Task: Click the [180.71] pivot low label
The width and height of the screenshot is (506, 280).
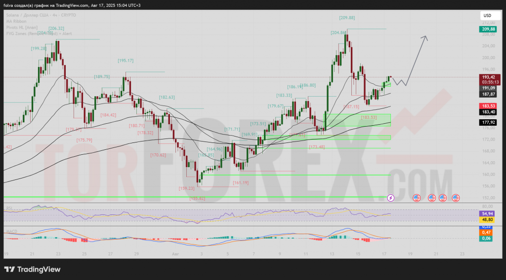Action: [136, 126]
